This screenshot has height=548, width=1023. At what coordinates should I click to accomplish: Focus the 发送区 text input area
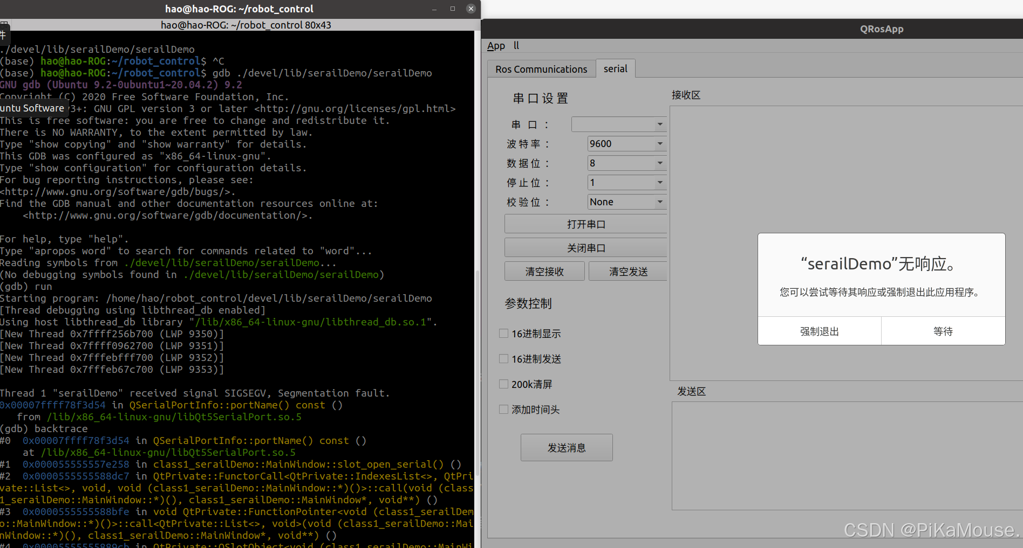pos(847,456)
